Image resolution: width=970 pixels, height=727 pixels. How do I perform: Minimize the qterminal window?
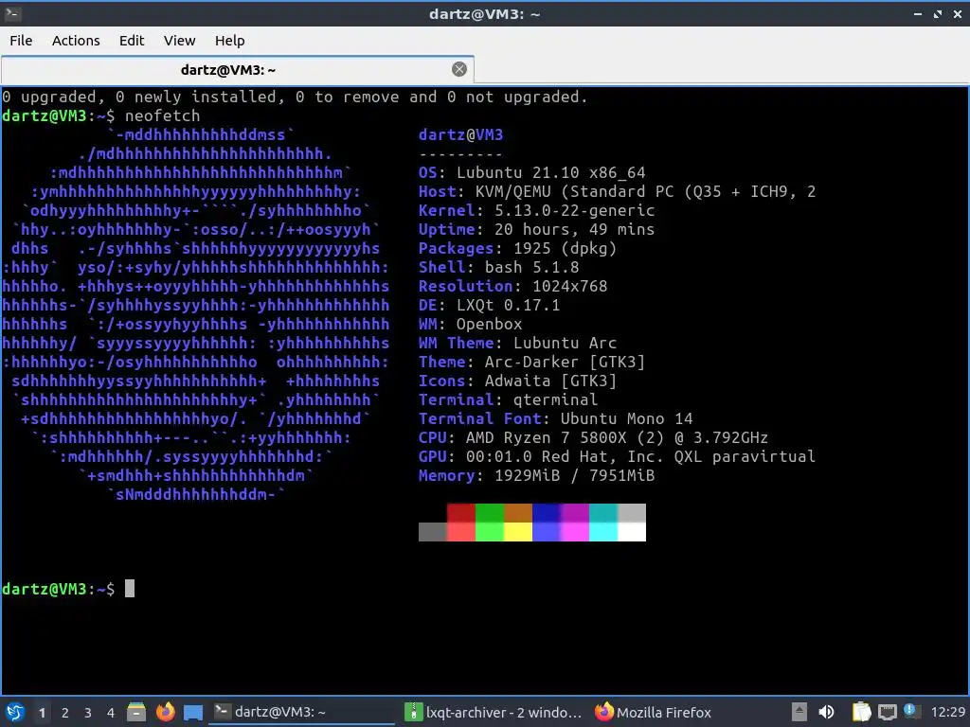[x=918, y=13]
